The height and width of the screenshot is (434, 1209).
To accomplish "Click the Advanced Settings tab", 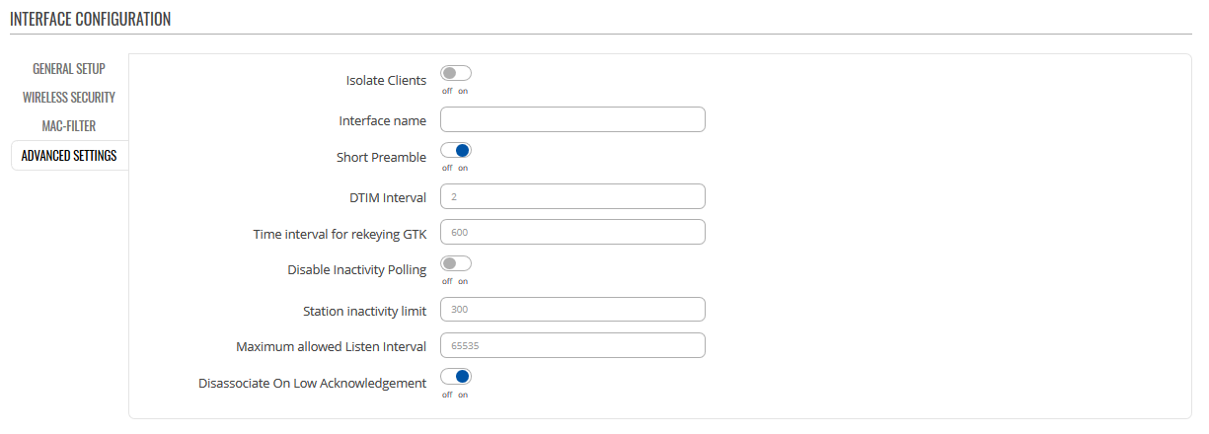I will pos(69,156).
